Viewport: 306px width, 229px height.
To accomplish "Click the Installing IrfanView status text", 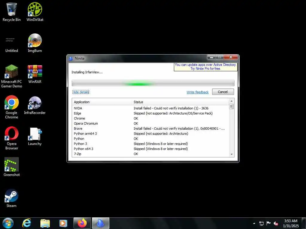I will pyautogui.click(x=87, y=72).
